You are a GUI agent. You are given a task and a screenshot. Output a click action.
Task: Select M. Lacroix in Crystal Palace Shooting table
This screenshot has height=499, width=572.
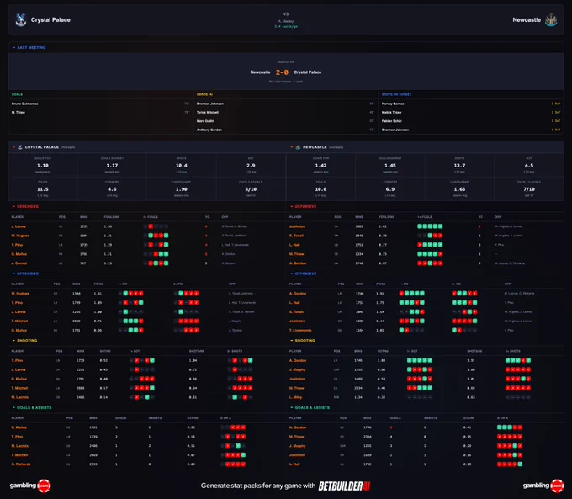click(x=19, y=397)
